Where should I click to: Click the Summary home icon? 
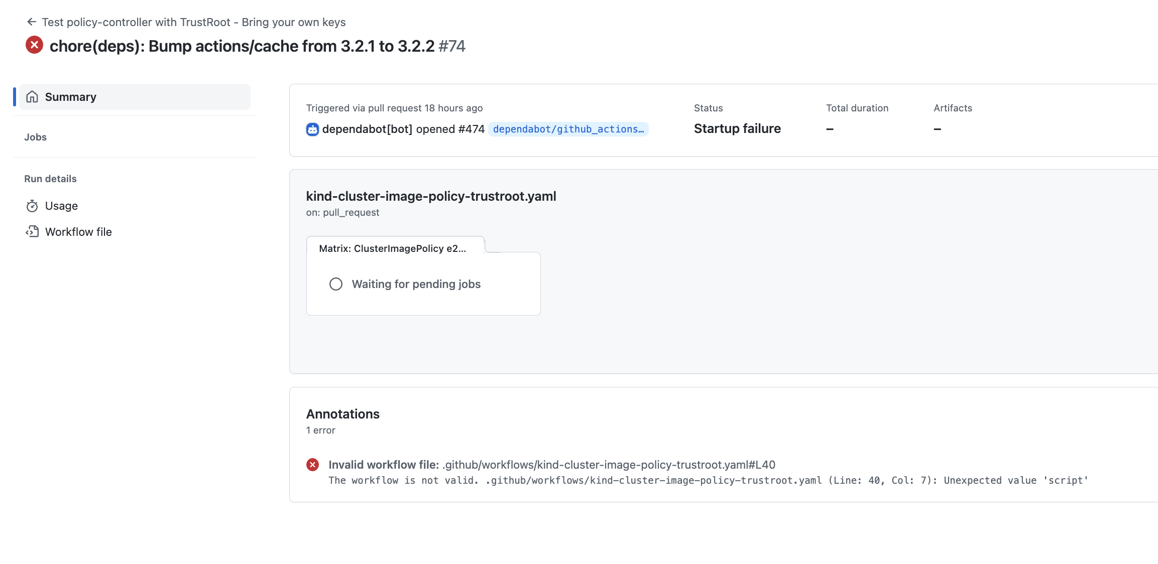32,97
